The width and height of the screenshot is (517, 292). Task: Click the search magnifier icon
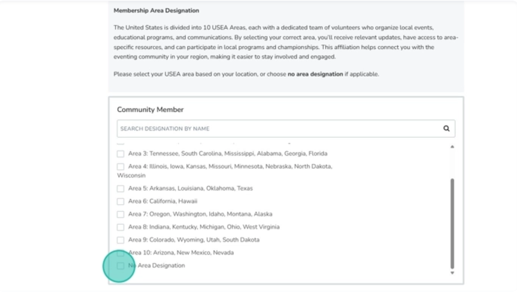446,129
